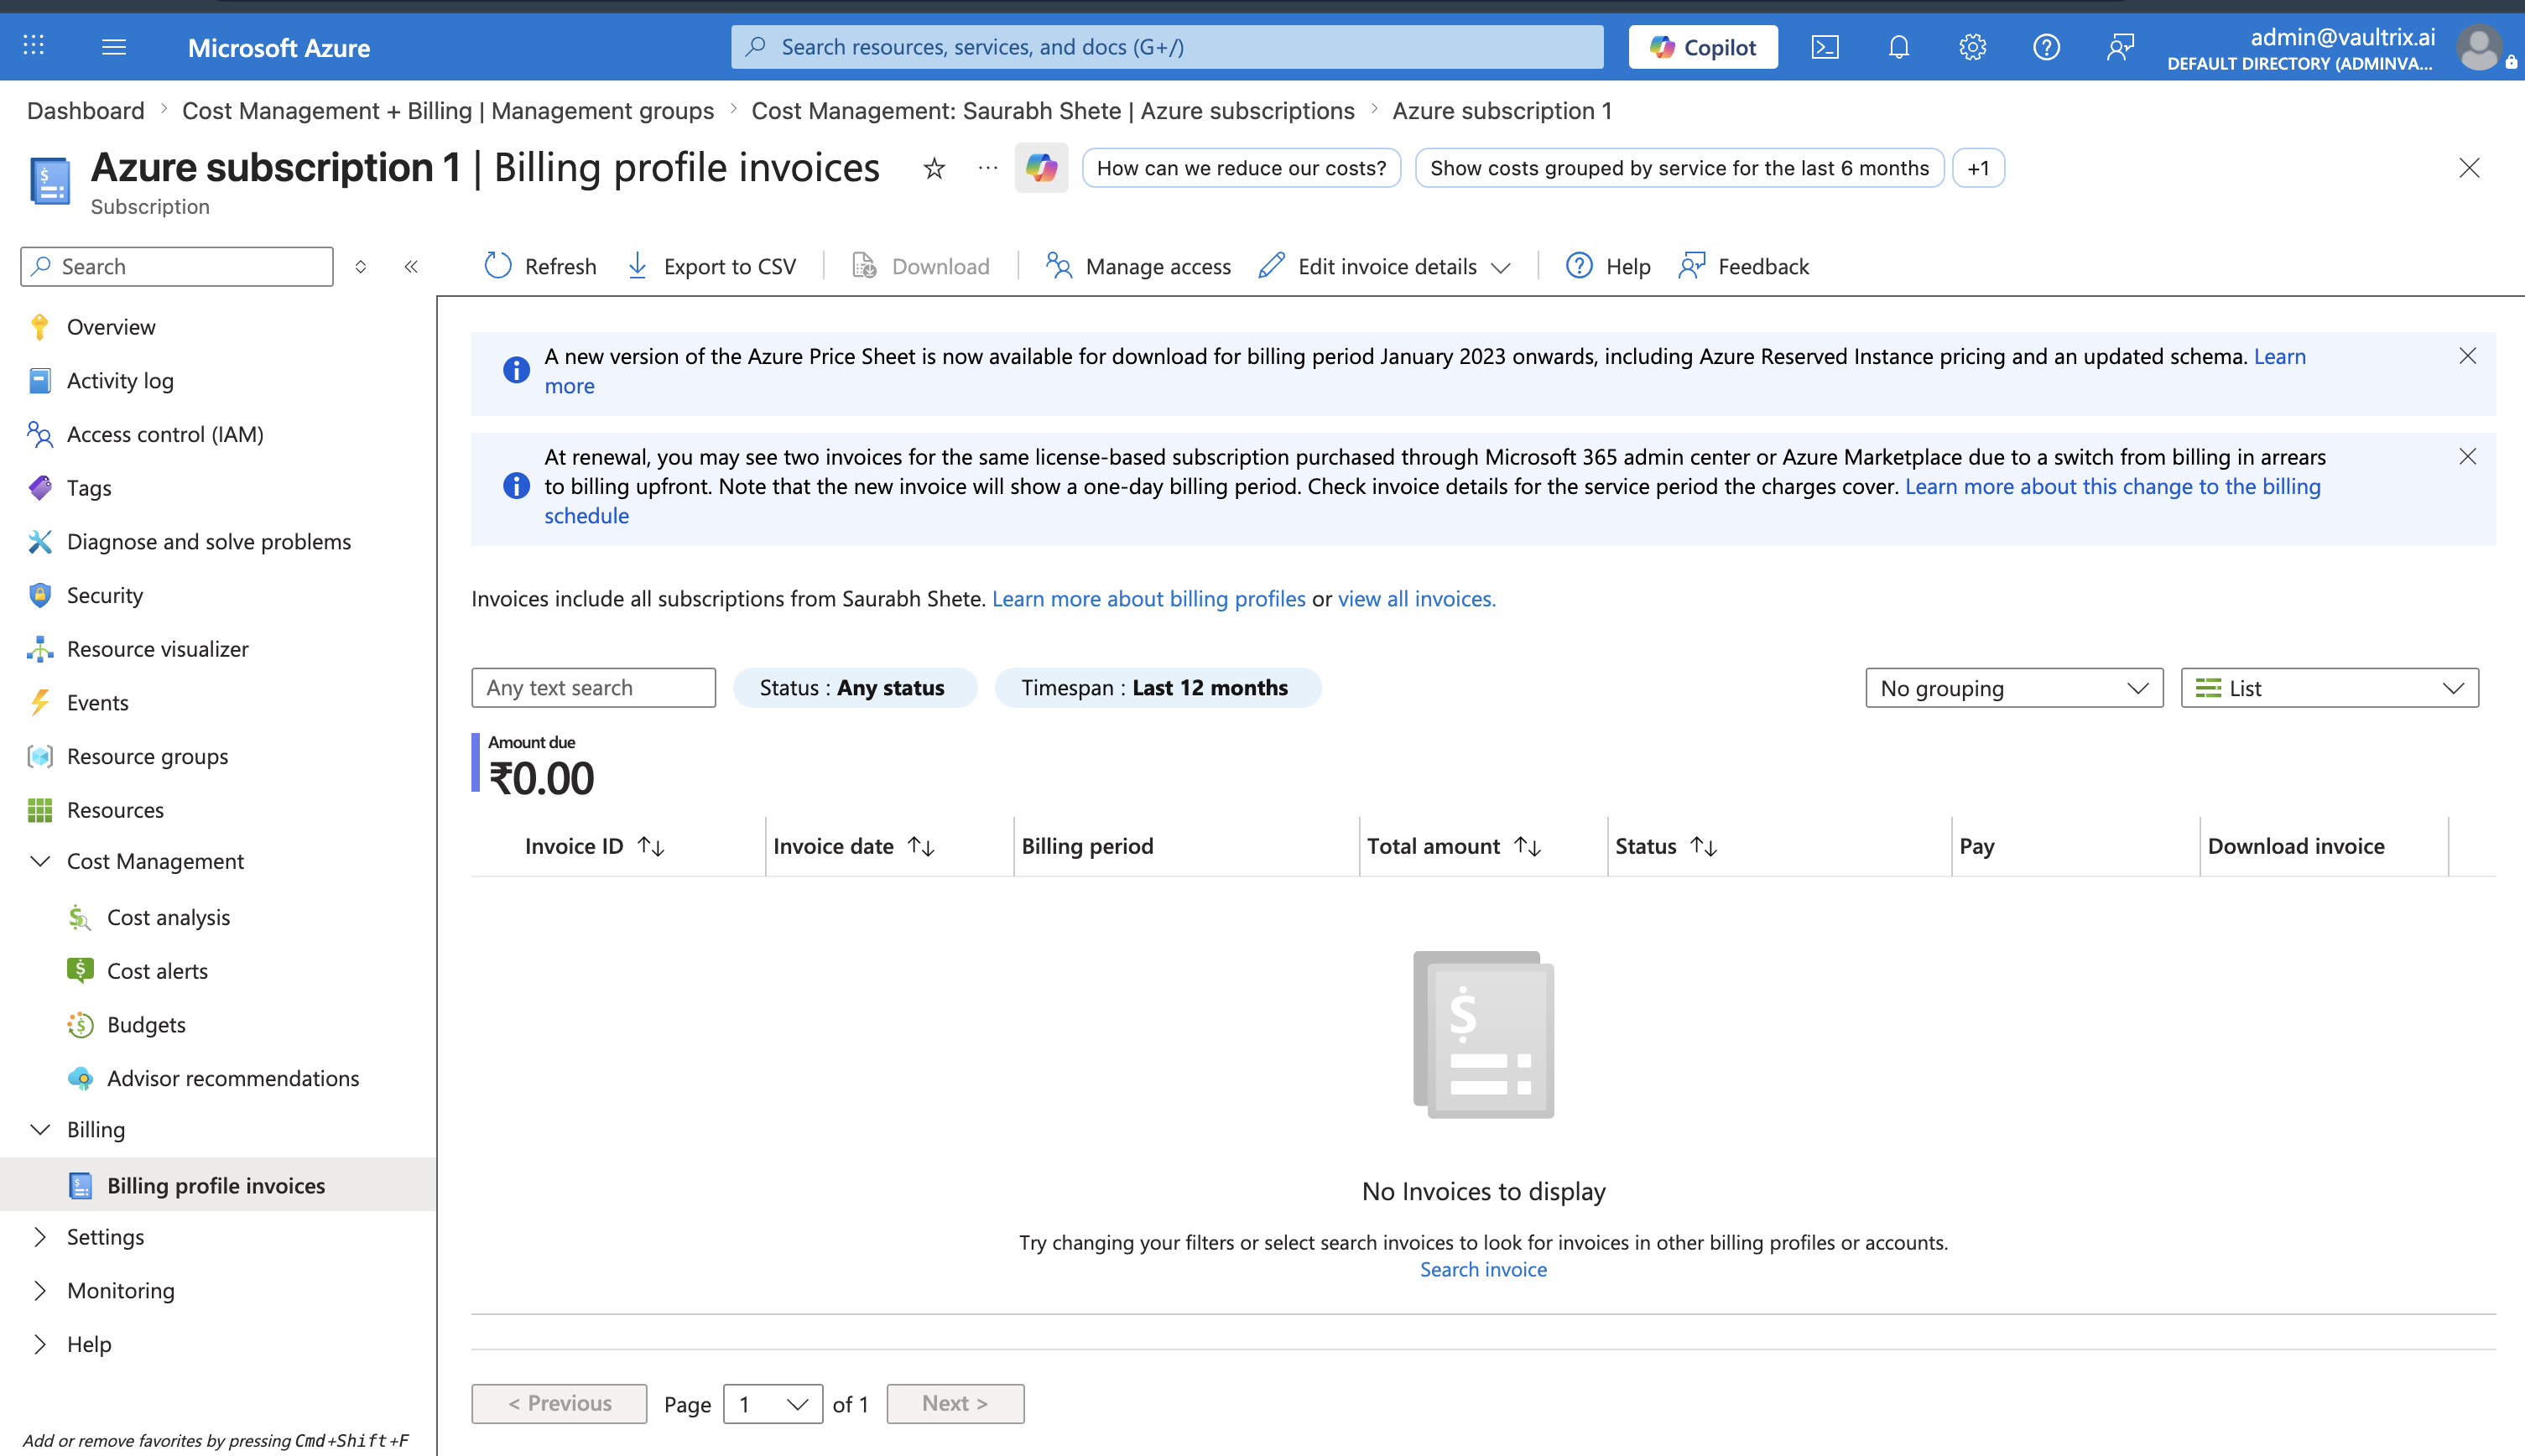Click Export to CSV
This screenshot has height=1456, width=2525.
(x=711, y=266)
